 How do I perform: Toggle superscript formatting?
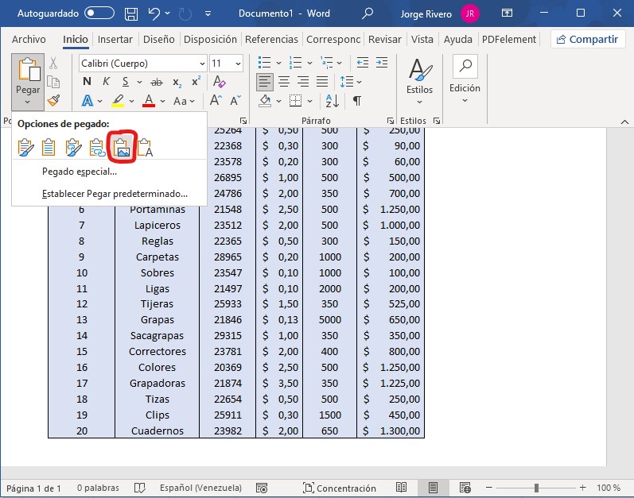(196, 81)
